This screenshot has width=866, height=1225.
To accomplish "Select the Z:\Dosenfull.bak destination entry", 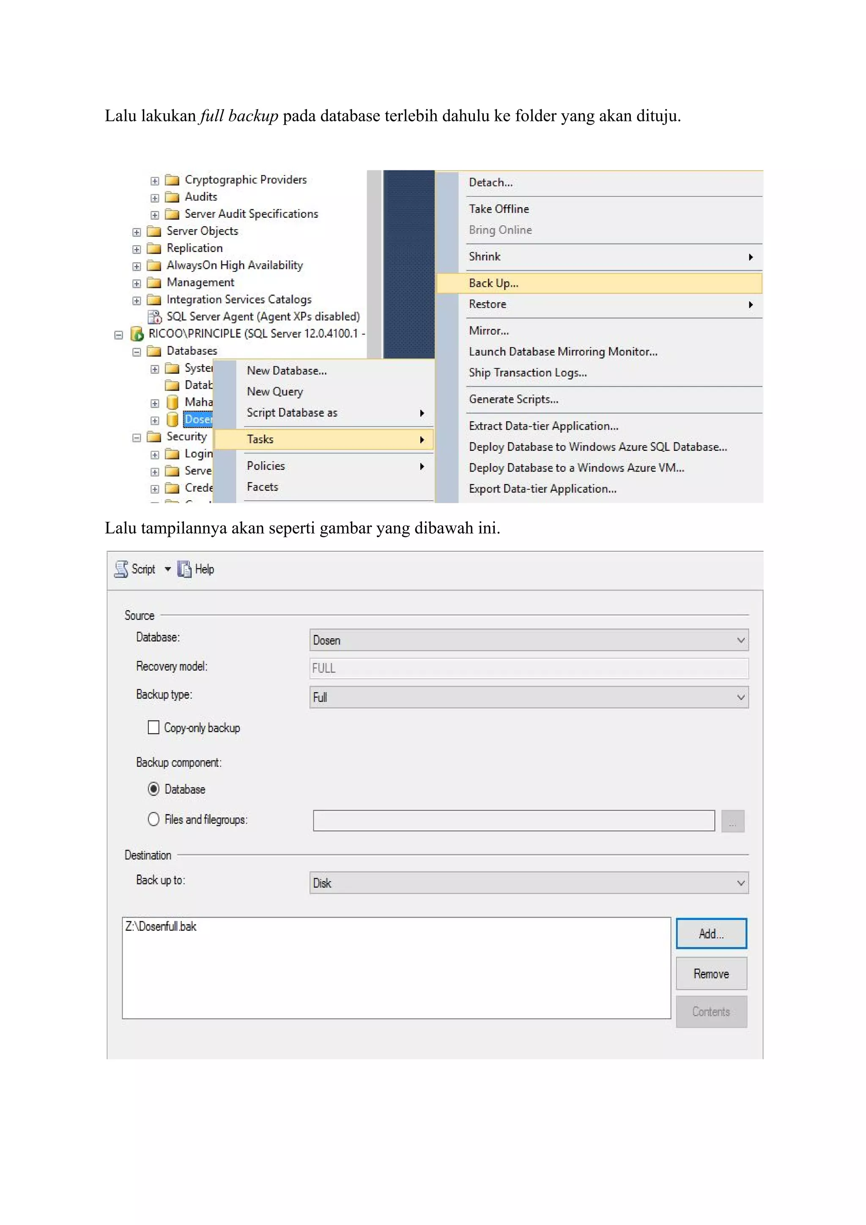I will click(161, 926).
